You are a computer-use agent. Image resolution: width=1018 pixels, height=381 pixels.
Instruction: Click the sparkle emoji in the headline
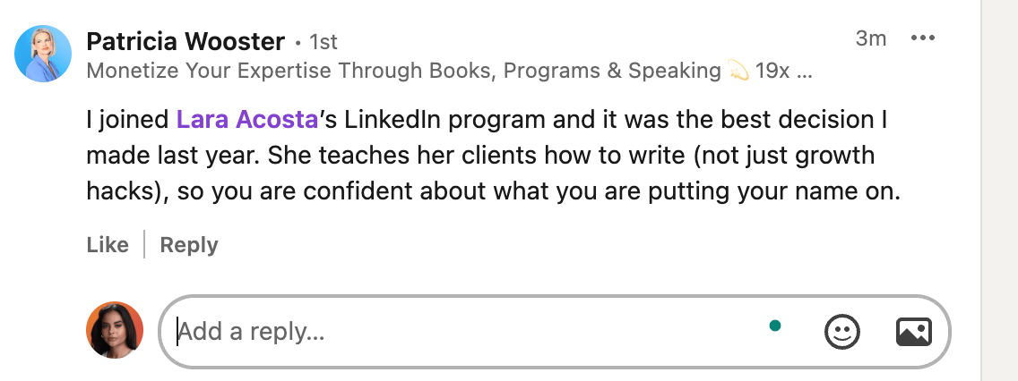[738, 72]
